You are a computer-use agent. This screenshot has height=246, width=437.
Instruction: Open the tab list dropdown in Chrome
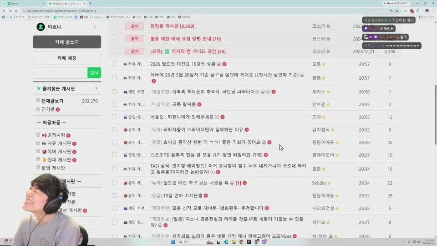pos(3,3)
